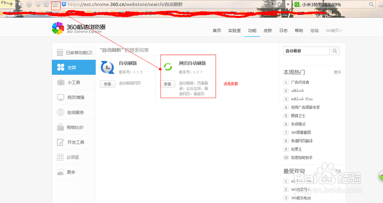
Task: Open 已安装功能(2) in sidebar
Action: tap(74, 52)
